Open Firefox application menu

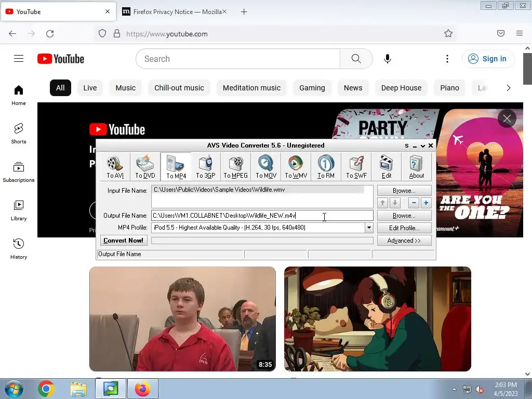[x=520, y=33]
